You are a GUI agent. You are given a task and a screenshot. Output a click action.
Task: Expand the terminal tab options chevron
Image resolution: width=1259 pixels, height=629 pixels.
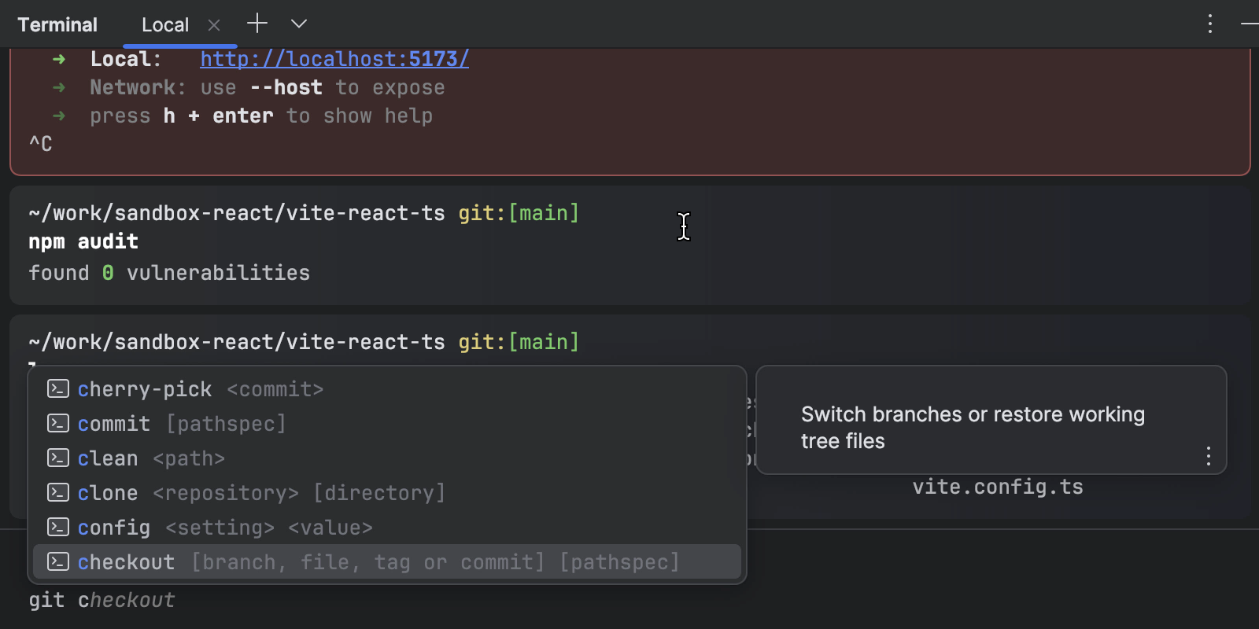(299, 24)
